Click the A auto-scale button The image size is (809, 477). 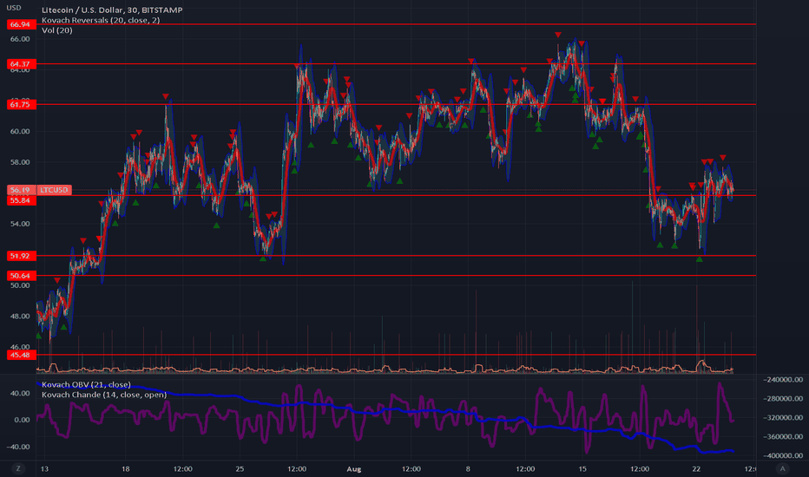(x=783, y=468)
